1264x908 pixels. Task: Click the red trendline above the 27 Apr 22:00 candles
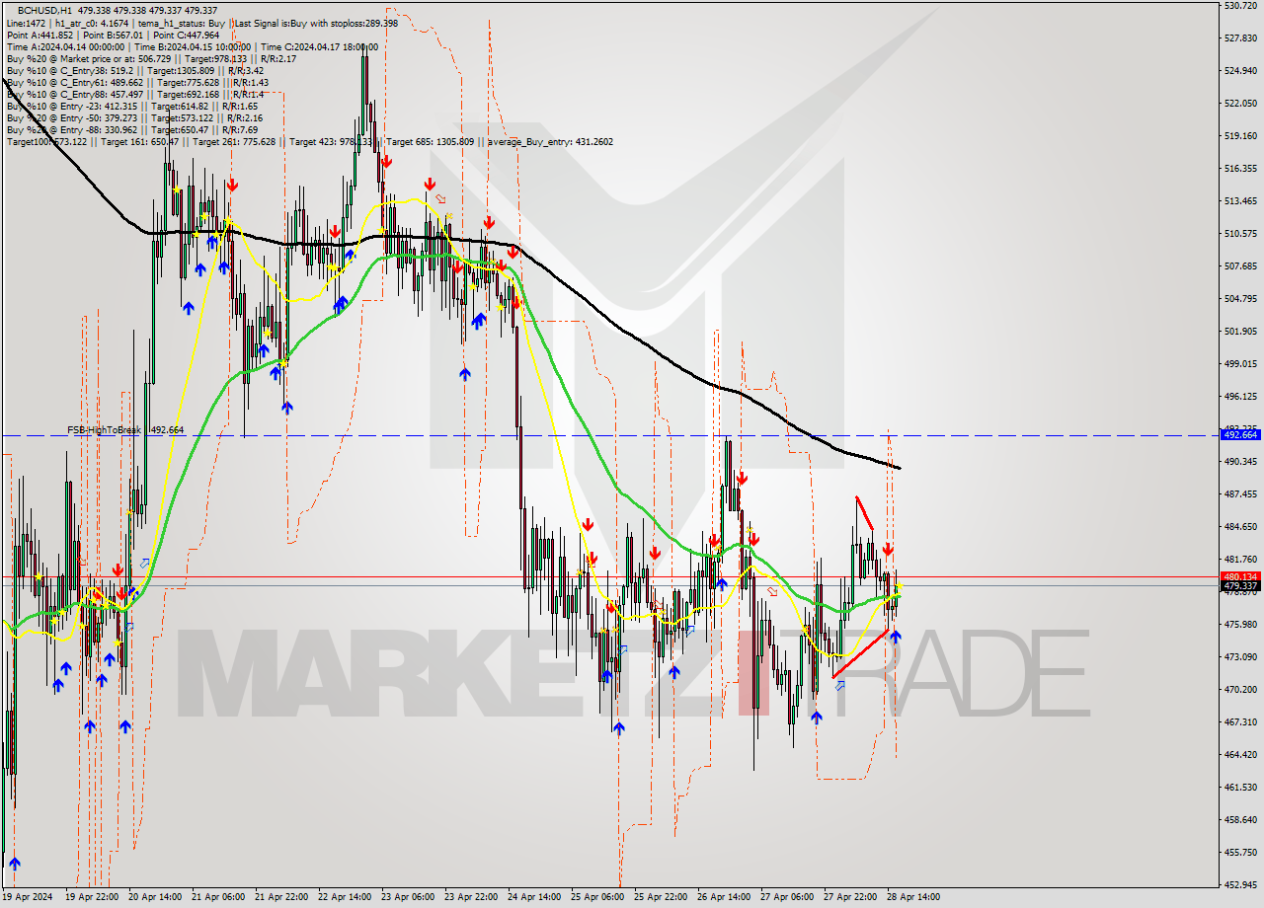point(864,513)
